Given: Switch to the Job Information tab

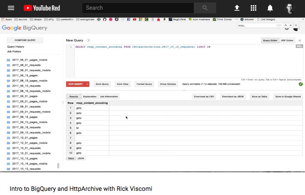Looking at the screenshot, I should click(109, 97).
